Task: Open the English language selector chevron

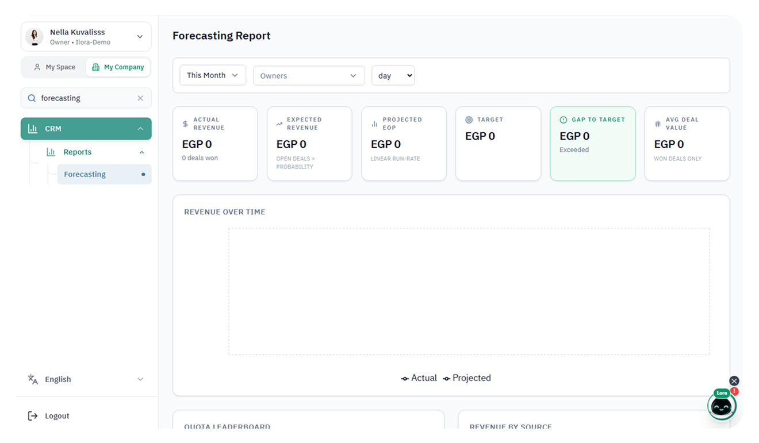Action: click(x=140, y=379)
